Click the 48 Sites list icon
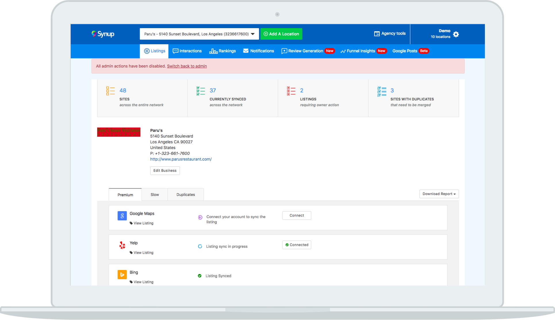Screen dimensions: 555x320 click(x=110, y=91)
